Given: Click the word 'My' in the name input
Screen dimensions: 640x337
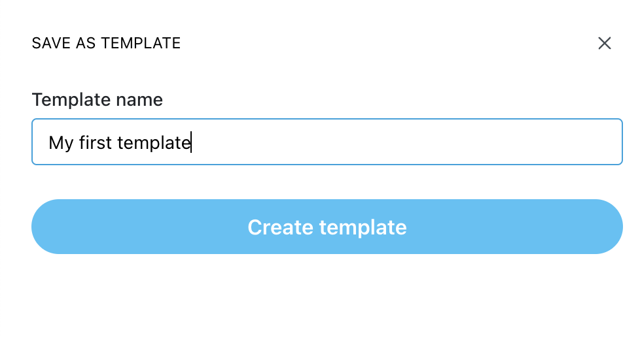Looking at the screenshot, I should tap(61, 144).
